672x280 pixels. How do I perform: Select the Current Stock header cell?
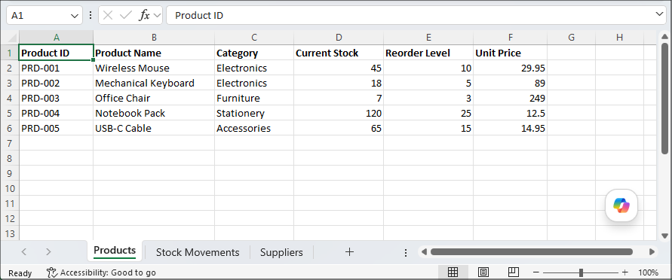pyautogui.click(x=339, y=53)
